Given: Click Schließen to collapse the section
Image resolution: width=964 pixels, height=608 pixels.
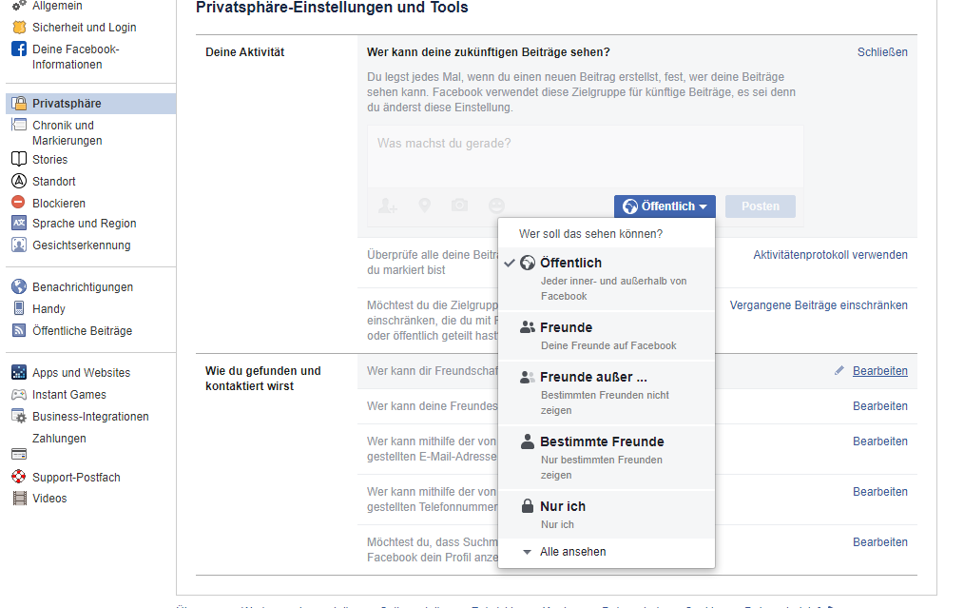Looking at the screenshot, I should click(881, 52).
